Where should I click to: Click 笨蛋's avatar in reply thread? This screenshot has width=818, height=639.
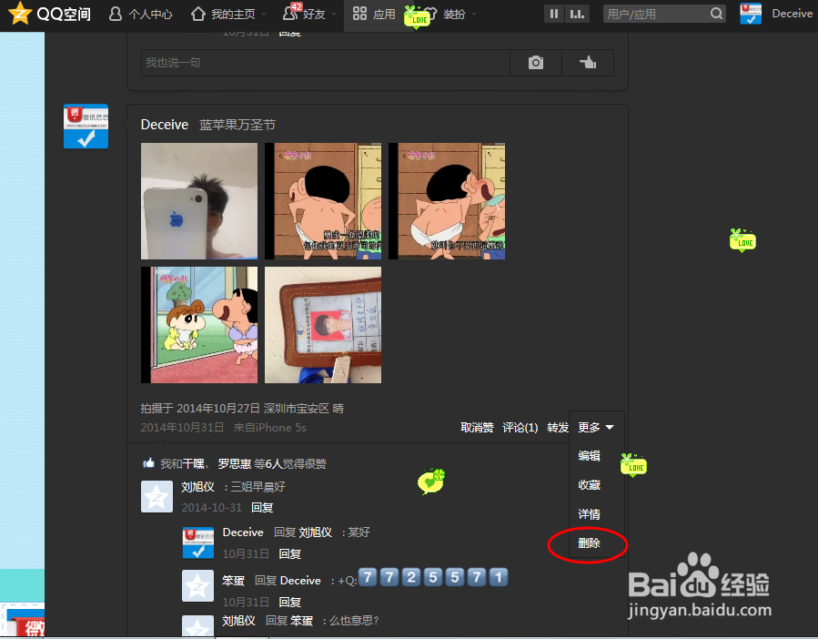coord(198,586)
